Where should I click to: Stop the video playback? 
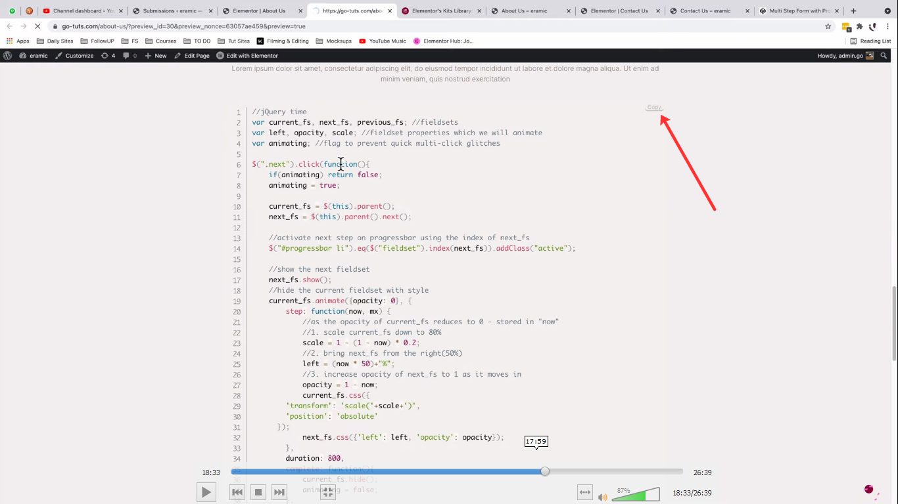[258, 492]
